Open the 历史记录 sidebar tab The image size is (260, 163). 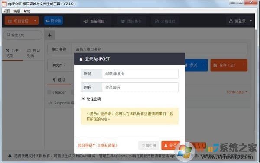(12, 53)
